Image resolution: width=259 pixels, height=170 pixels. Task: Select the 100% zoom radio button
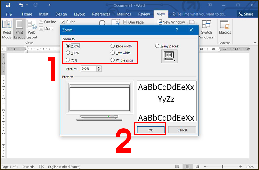[x=68, y=53]
